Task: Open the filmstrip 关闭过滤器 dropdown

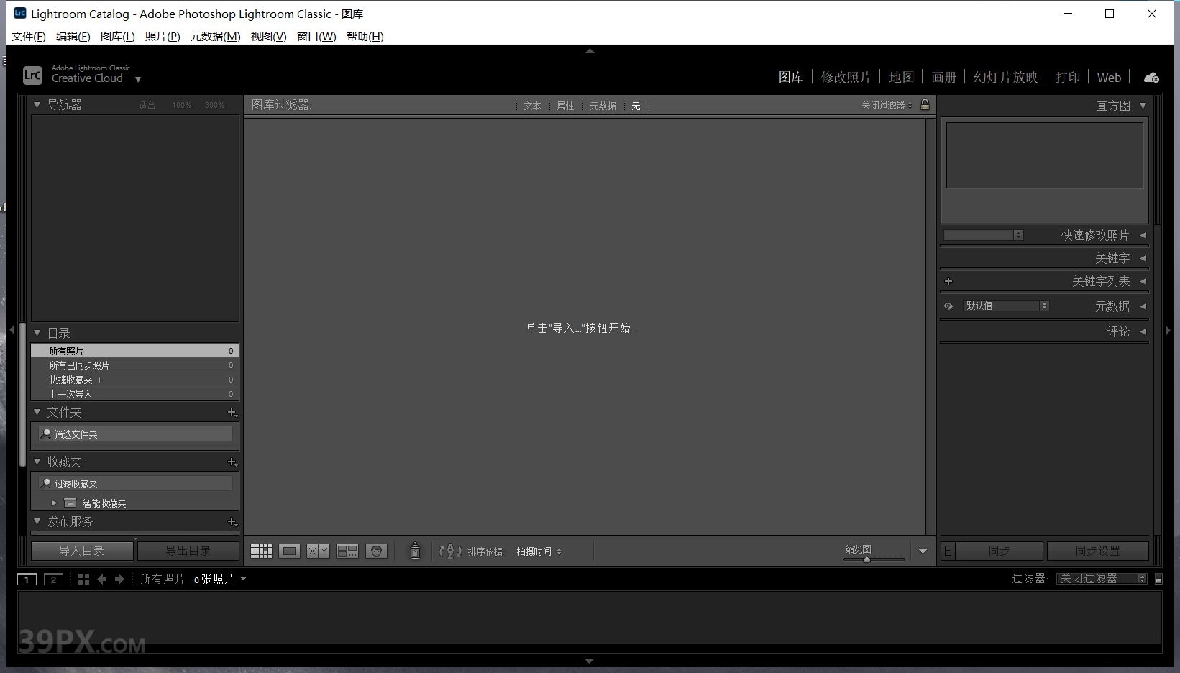Action: 1101,579
